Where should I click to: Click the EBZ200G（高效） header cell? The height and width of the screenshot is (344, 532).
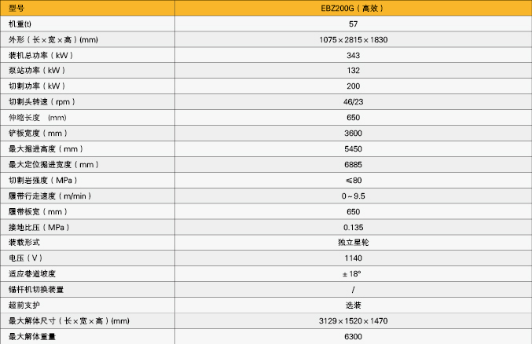pos(353,9)
